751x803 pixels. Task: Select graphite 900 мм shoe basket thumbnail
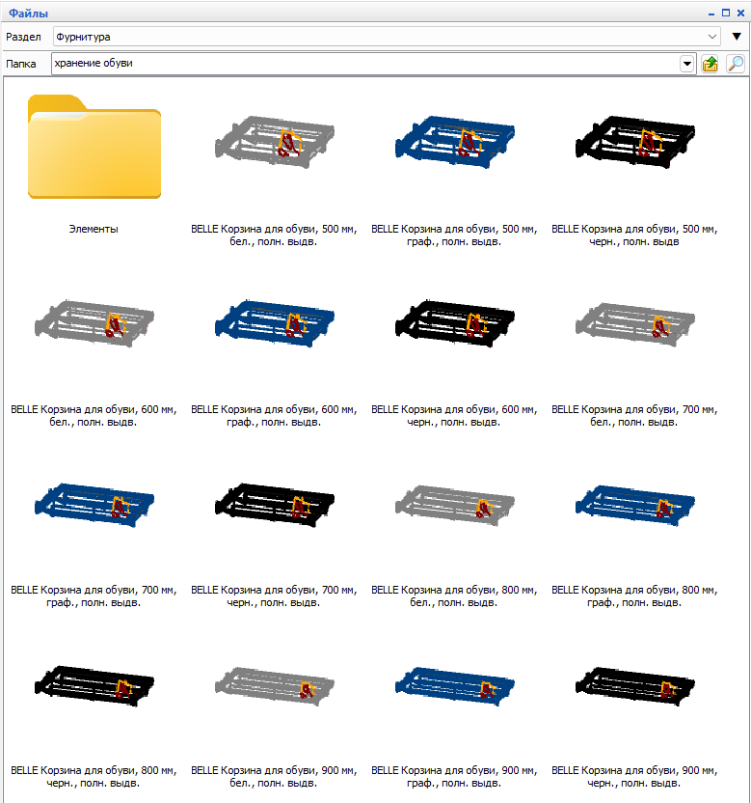(x=455, y=685)
